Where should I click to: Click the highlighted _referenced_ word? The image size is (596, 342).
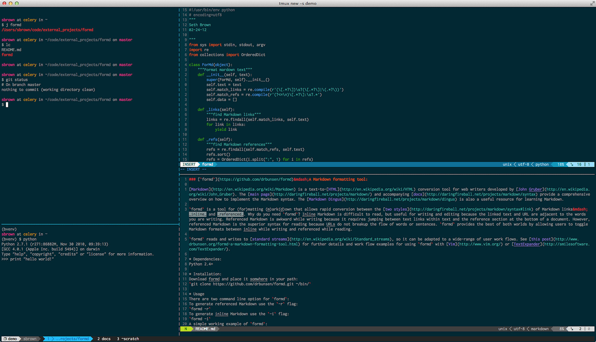coord(230,214)
